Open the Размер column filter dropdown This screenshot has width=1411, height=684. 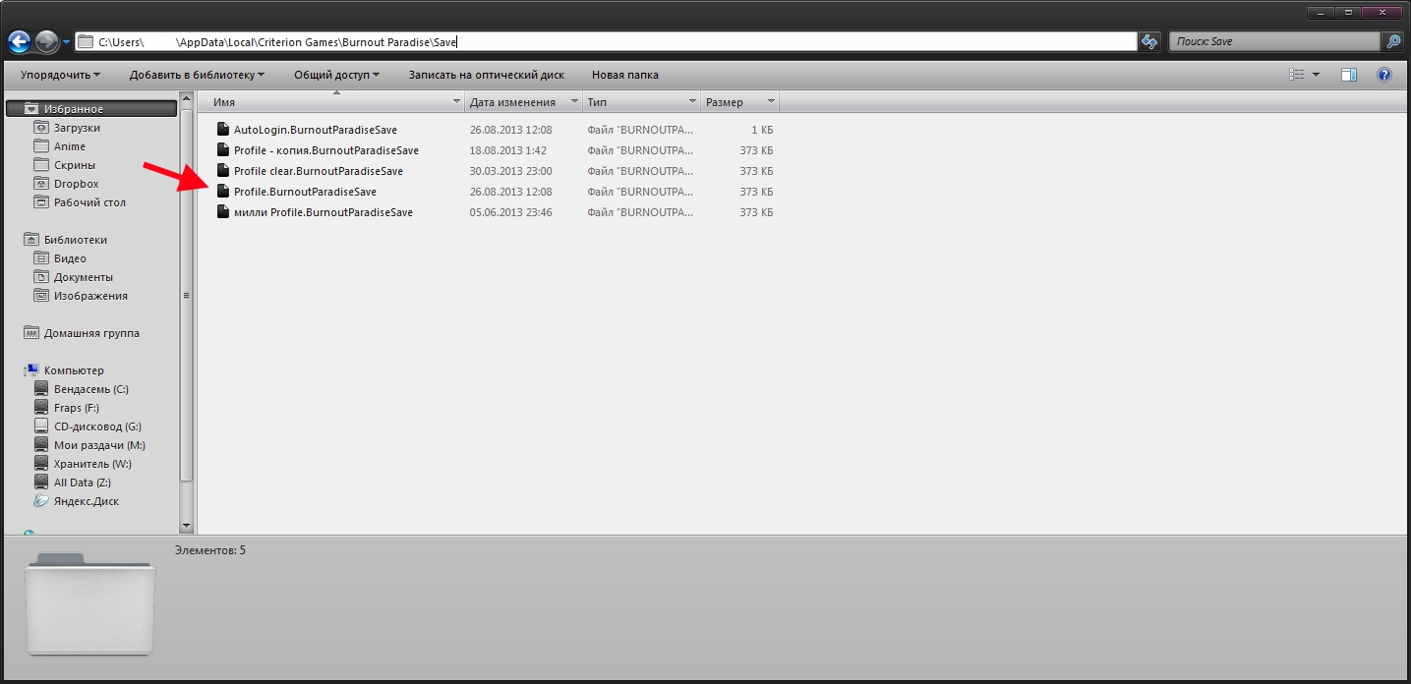771,102
